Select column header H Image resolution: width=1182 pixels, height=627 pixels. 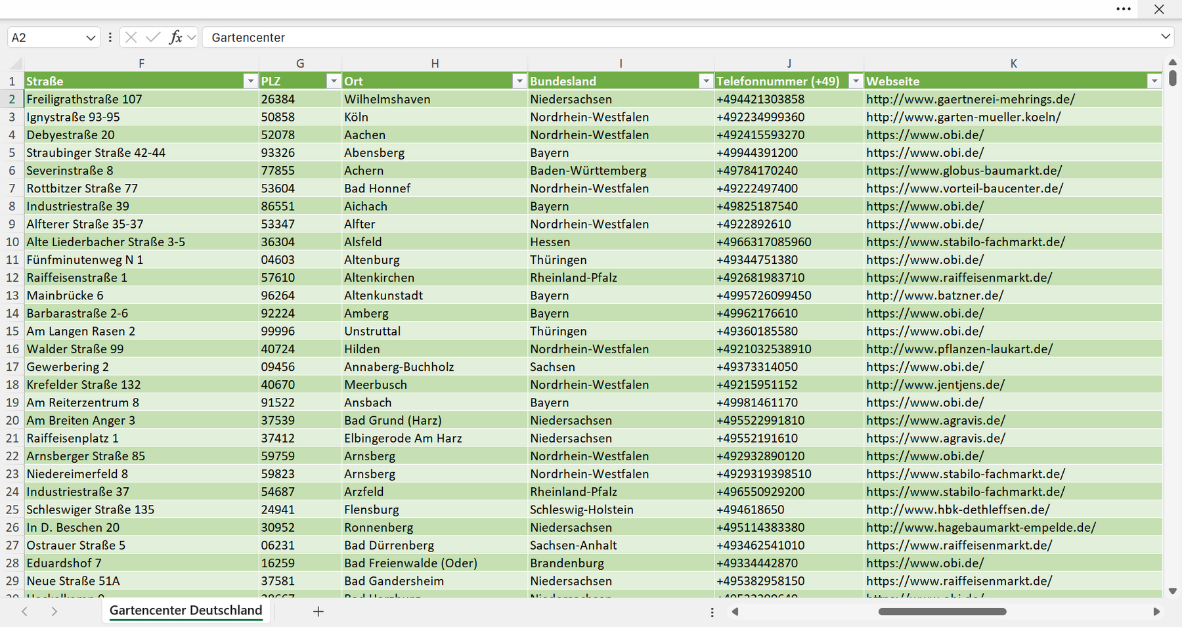[x=435, y=64]
